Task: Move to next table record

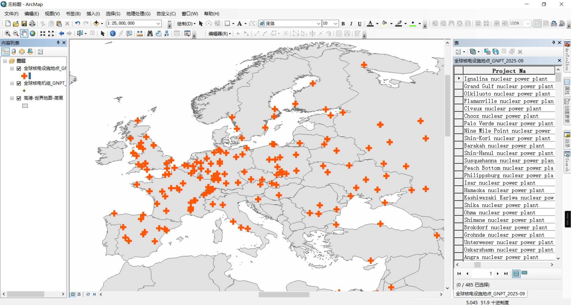Action: coord(498,274)
